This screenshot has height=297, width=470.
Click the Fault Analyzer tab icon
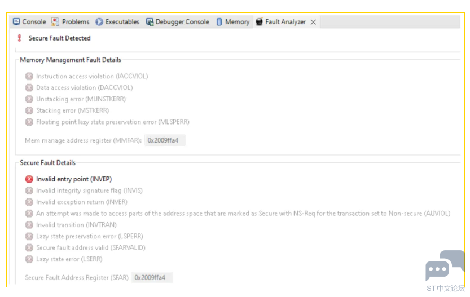tap(260, 22)
